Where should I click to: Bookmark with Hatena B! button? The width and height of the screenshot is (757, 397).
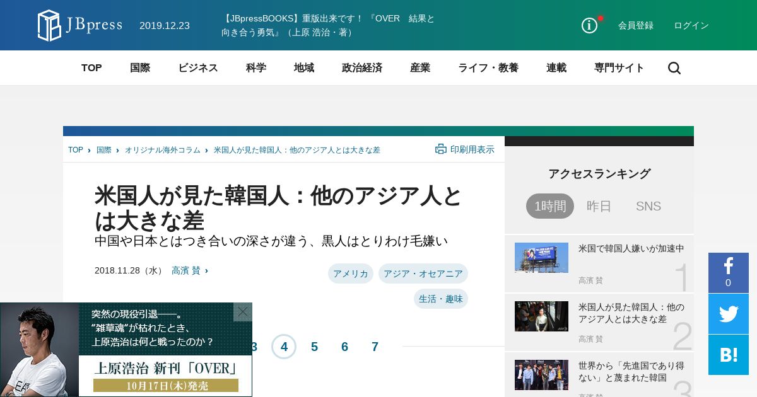pyautogui.click(x=729, y=355)
